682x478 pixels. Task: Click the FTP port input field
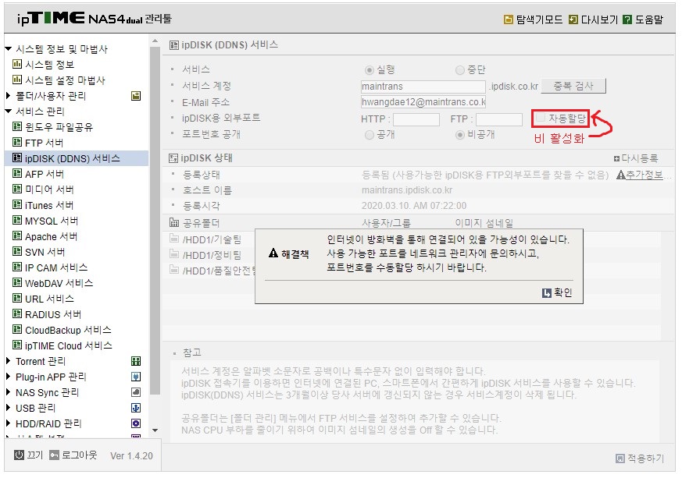[x=499, y=119]
